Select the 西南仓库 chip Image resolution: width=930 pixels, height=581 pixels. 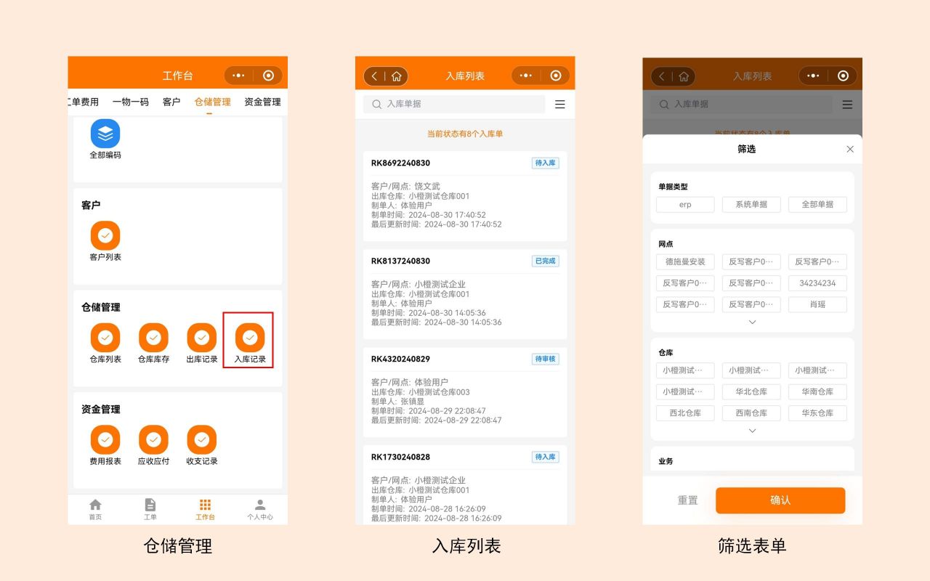pyautogui.click(x=751, y=413)
